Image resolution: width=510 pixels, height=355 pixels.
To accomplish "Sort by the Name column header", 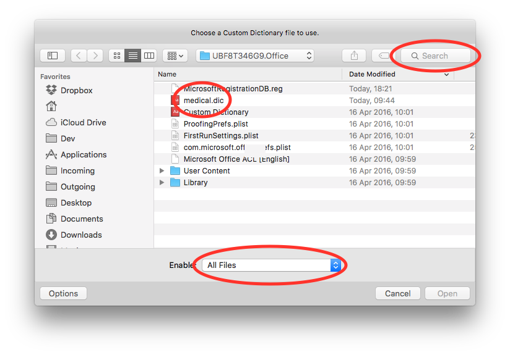I will (x=248, y=74).
